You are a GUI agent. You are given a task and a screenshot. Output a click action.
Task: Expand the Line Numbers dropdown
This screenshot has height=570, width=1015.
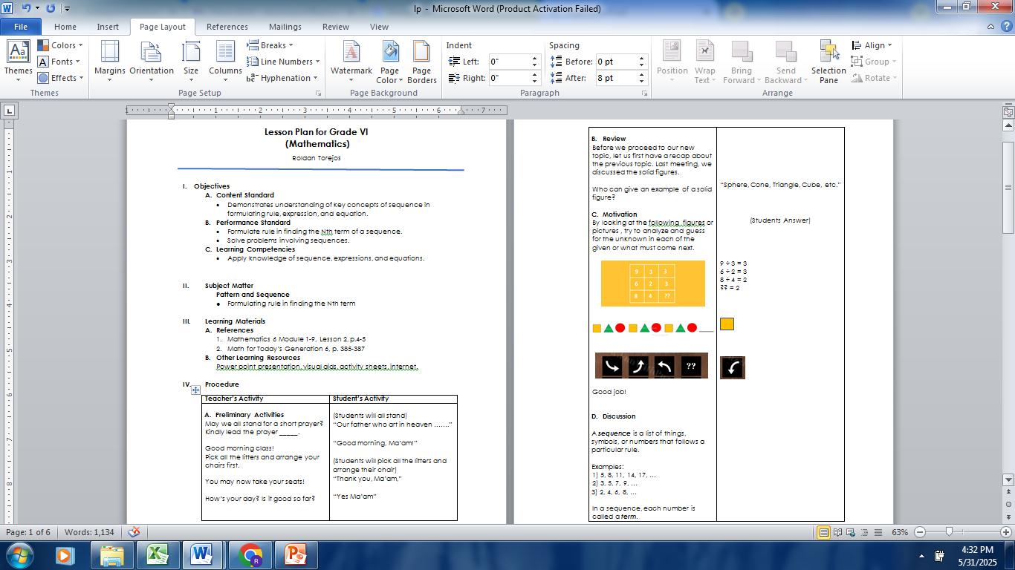(284, 62)
